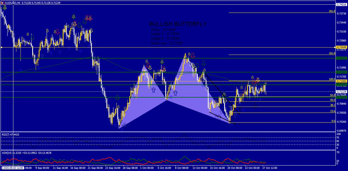Click the green 0.72292 price label
The width and height of the screenshot is (348, 171).
tap(341, 58)
